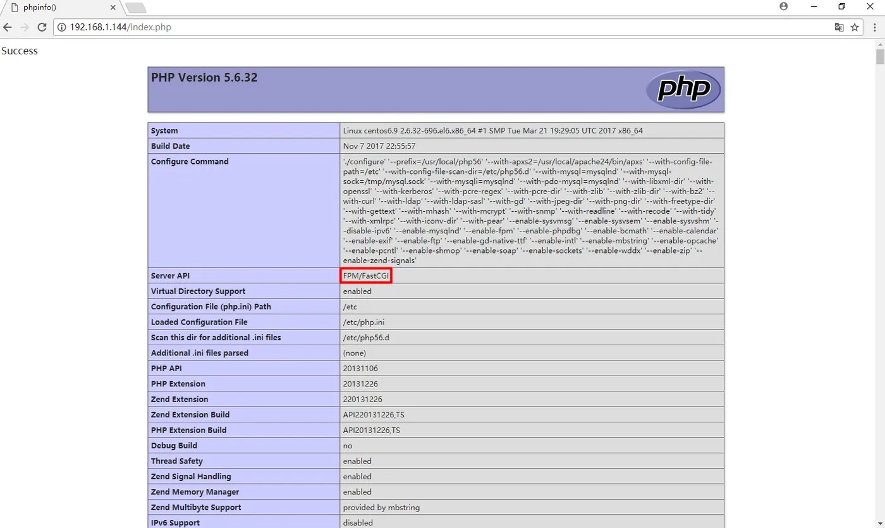Click the "Zend Extension" label

[180, 400]
